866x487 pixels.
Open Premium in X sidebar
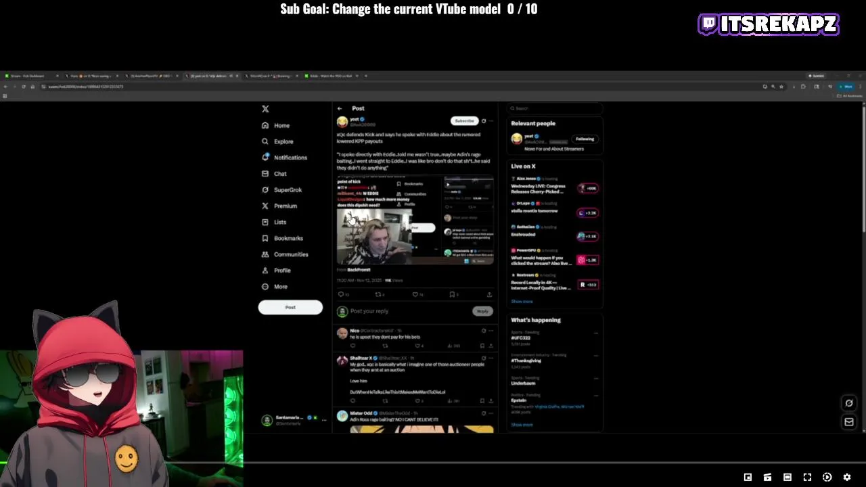pyautogui.click(x=279, y=206)
